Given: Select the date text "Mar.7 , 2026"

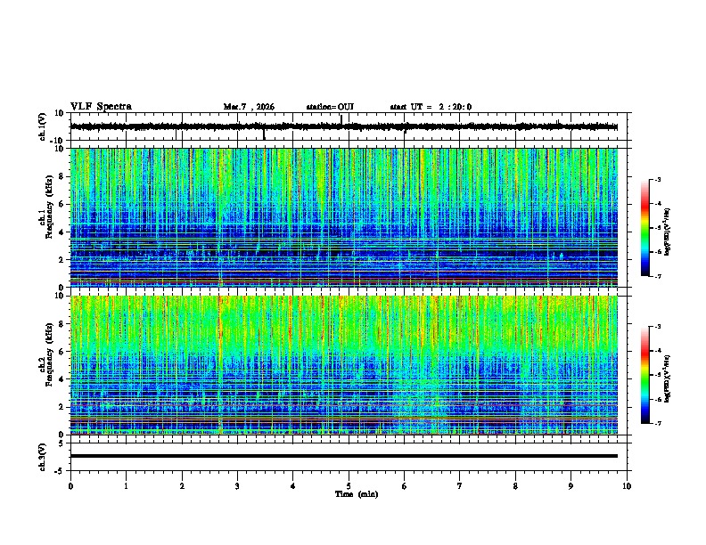Looking at the screenshot, I should [x=249, y=107].
